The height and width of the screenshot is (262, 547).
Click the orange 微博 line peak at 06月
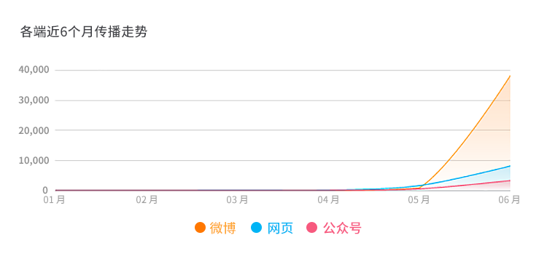[510, 76]
